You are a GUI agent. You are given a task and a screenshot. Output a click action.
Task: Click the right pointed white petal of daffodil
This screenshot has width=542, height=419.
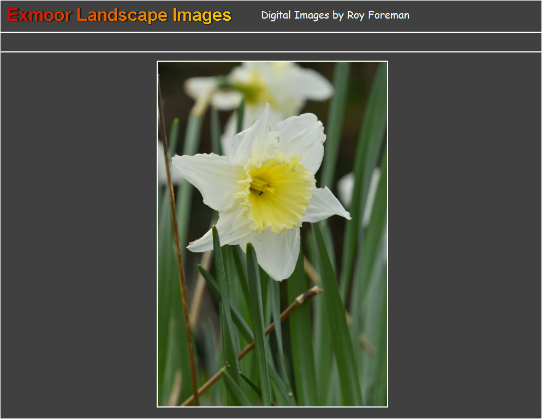327,206
